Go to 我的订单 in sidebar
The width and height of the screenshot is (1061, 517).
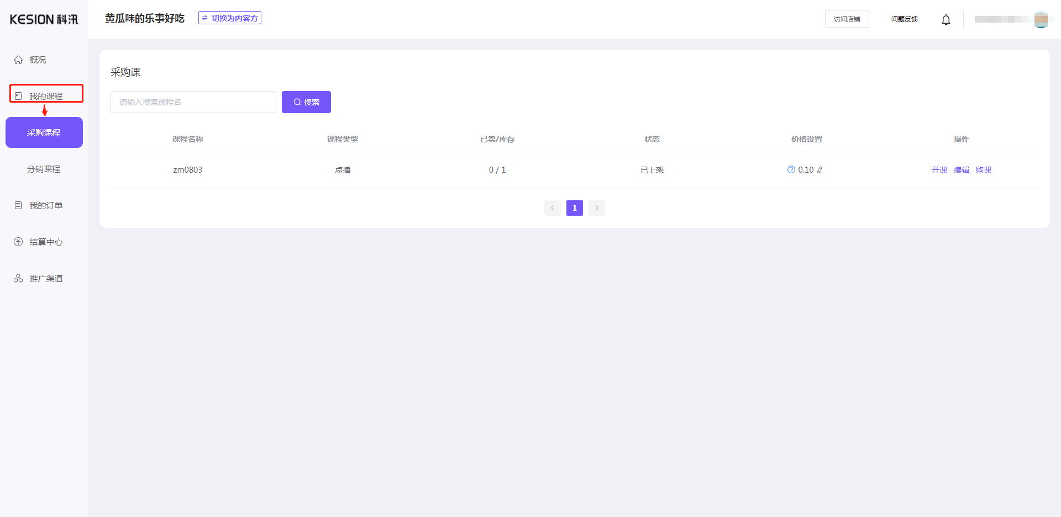coord(46,205)
